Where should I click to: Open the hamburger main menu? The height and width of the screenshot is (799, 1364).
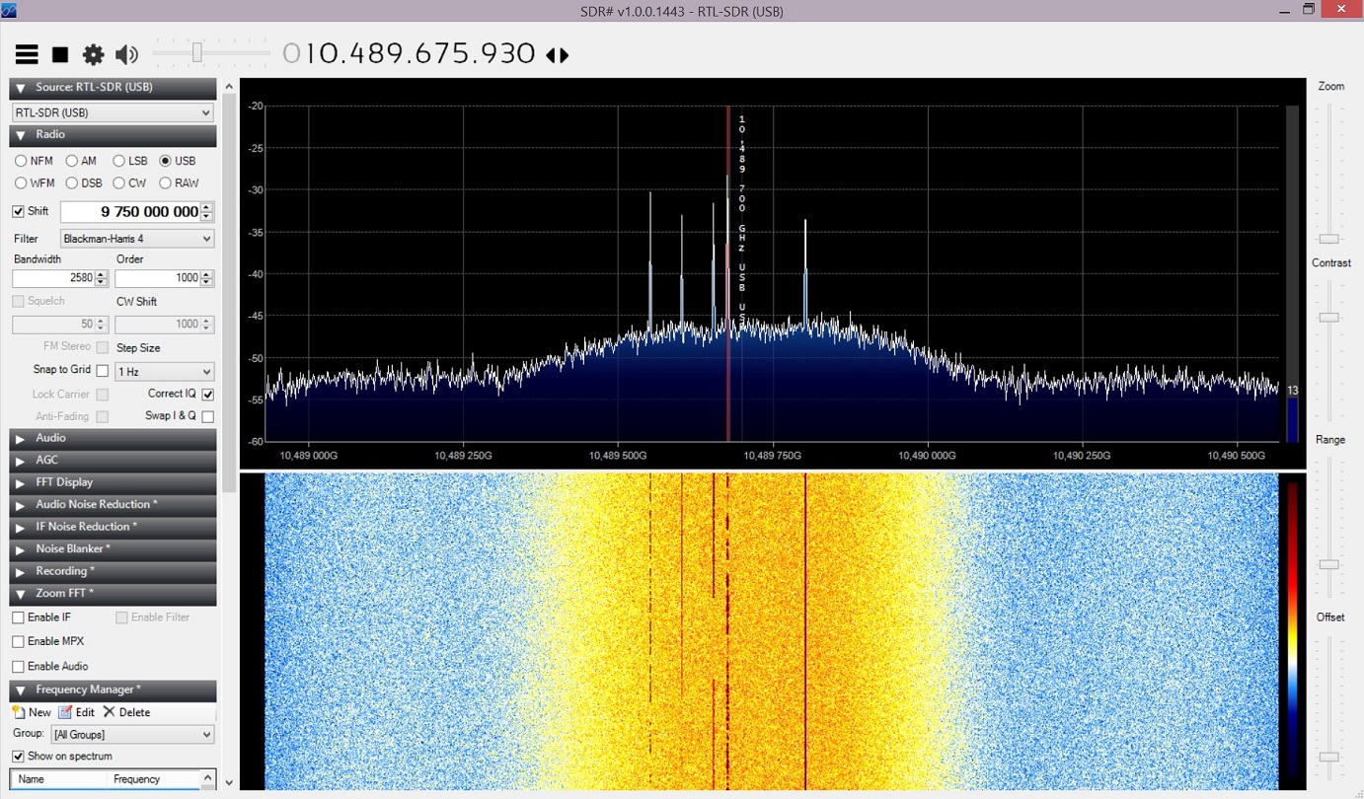[27, 55]
